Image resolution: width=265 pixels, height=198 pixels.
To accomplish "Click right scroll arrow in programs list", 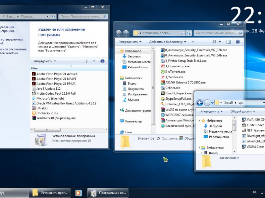I will [106, 130].
